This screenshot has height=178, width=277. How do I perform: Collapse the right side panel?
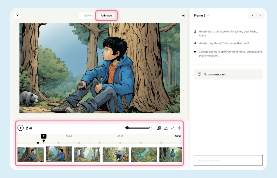point(183,16)
